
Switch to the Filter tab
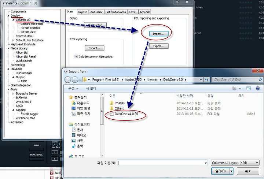(132, 12)
